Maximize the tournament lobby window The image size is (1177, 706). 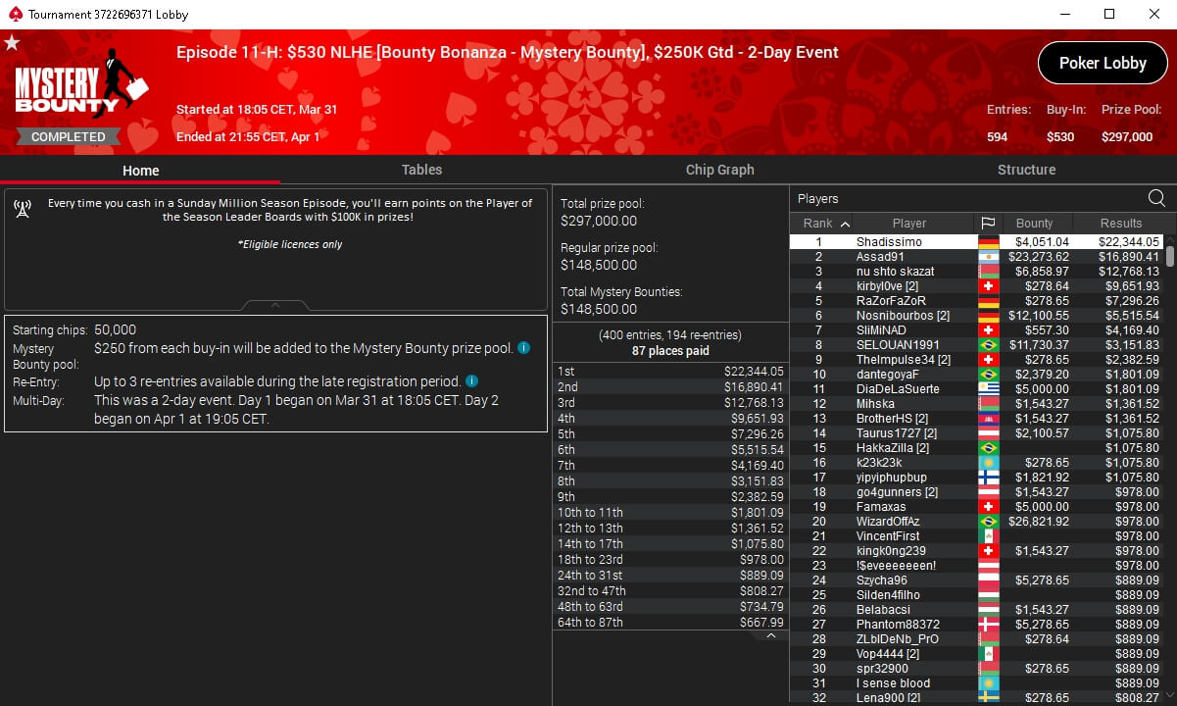[x=1109, y=15]
